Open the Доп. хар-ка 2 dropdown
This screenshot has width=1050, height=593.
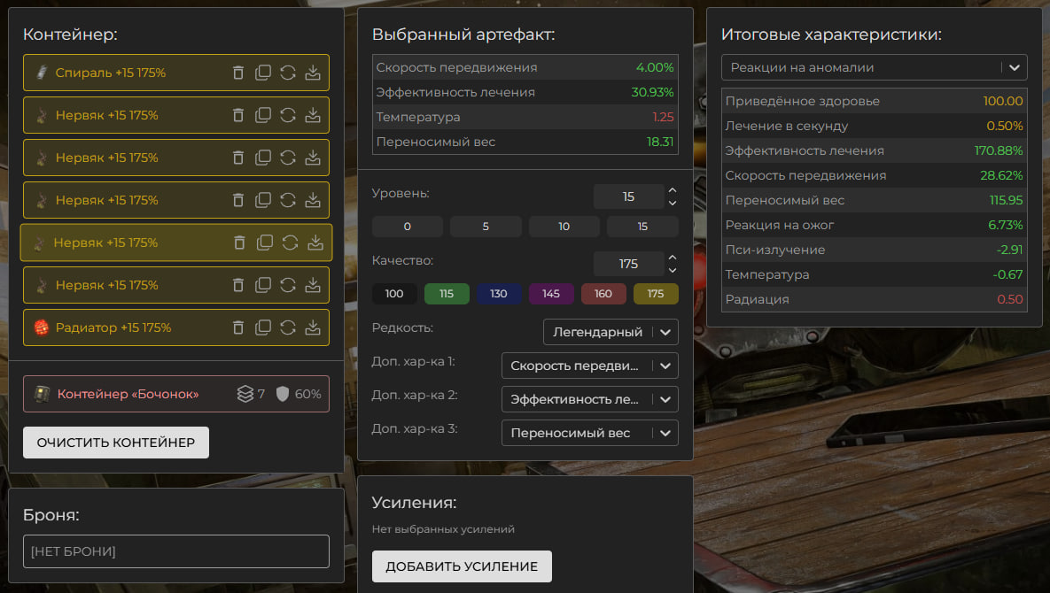coord(589,399)
